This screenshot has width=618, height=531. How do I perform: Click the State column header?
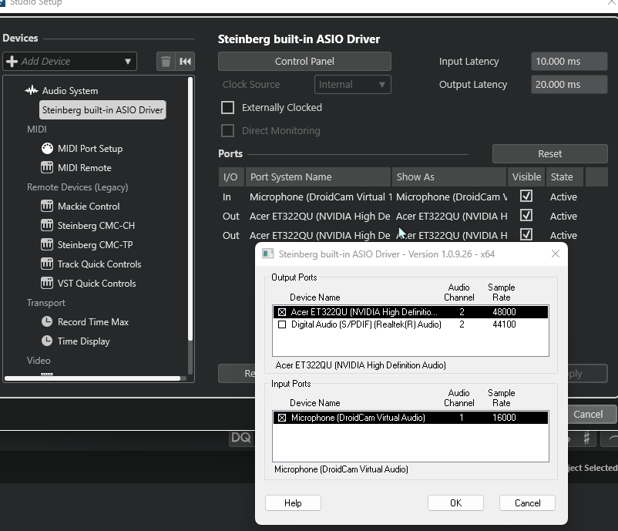[x=564, y=177]
